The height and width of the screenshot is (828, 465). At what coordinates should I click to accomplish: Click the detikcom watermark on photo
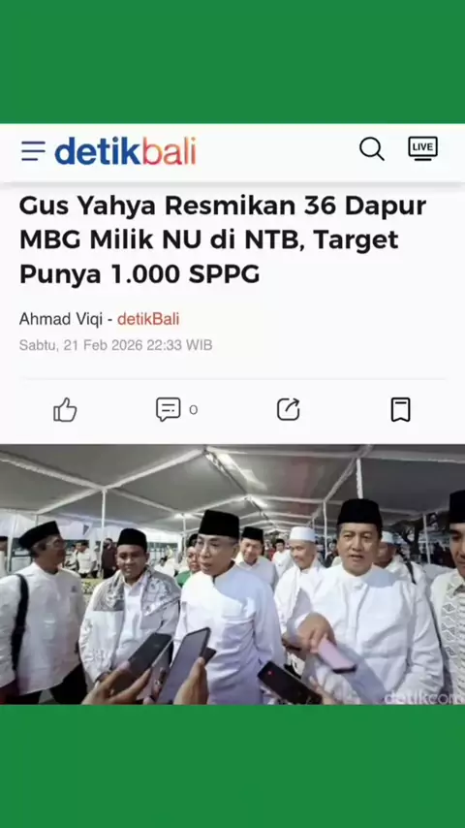tap(424, 697)
